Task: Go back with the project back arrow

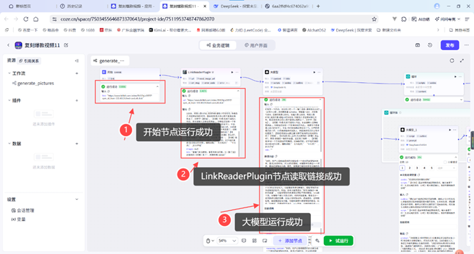Action: pyautogui.click(x=8, y=45)
